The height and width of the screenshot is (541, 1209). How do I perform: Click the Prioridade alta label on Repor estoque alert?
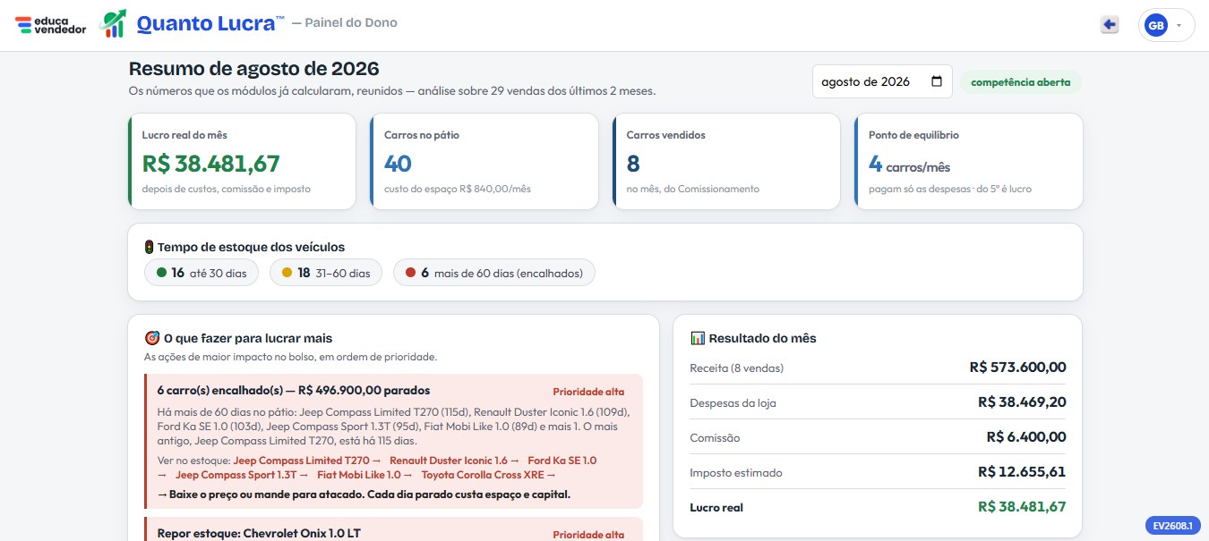tap(588, 535)
